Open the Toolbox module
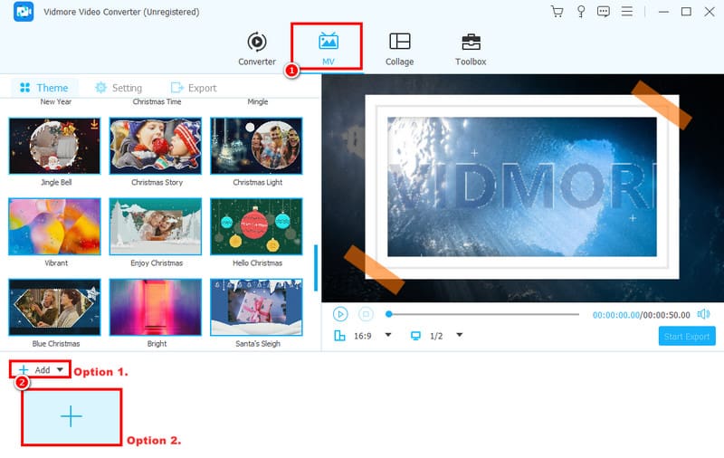The width and height of the screenshot is (724, 458). pos(471,49)
